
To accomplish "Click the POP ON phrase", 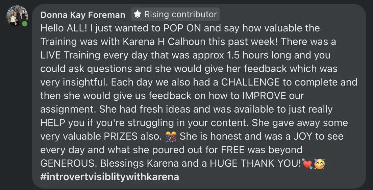I will point(182,28).
